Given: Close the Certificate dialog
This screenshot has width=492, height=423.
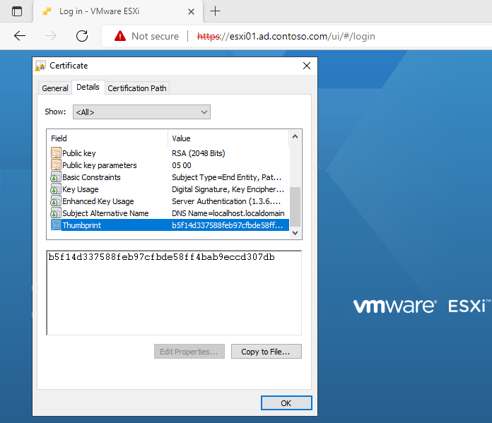Looking at the screenshot, I should 307,66.
